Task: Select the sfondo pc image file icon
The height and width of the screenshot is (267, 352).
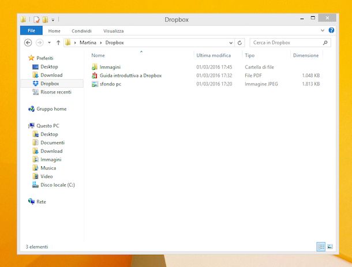Action: click(x=95, y=84)
